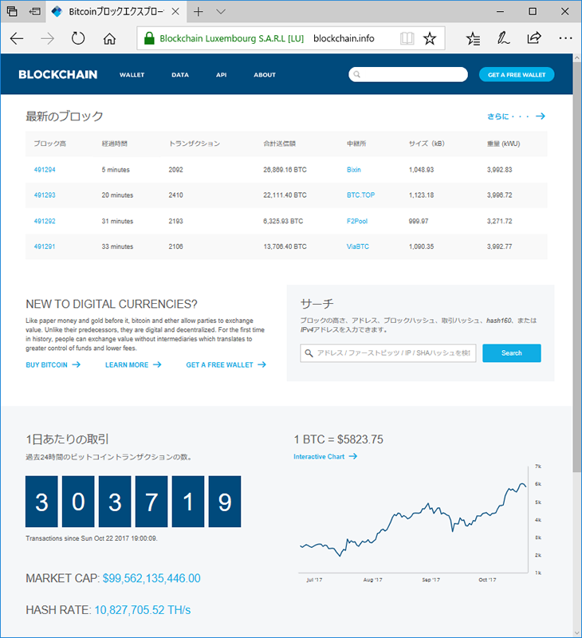Click the scrollbar up arrow
The height and width of the screenshot is (638, 582).
pos(577,58)
